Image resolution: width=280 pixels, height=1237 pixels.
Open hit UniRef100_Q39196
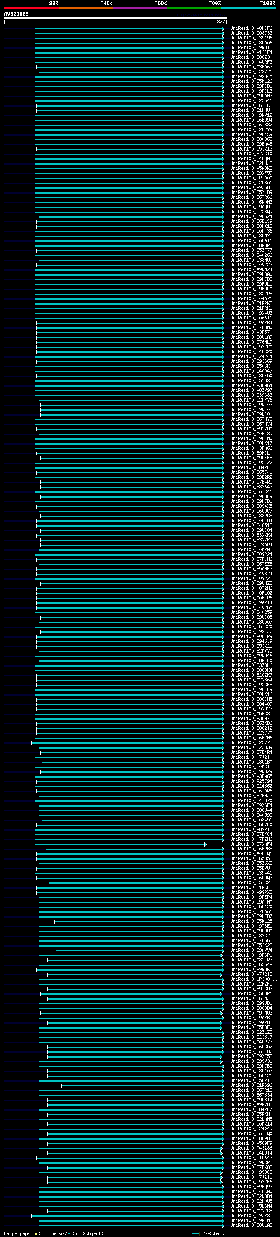coord(251,38)
